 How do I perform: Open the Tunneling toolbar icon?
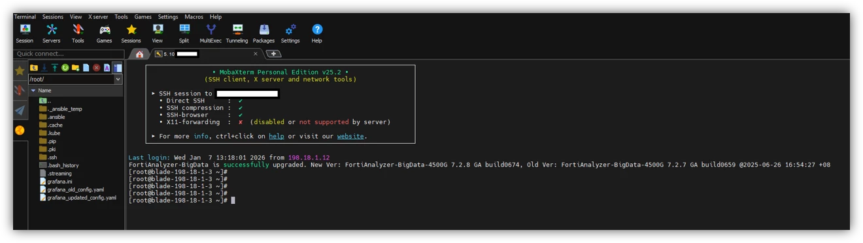click(237, 33)
